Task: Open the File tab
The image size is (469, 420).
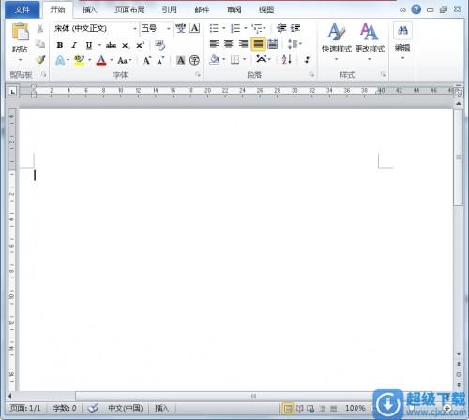Action: [x=23, y=9]
